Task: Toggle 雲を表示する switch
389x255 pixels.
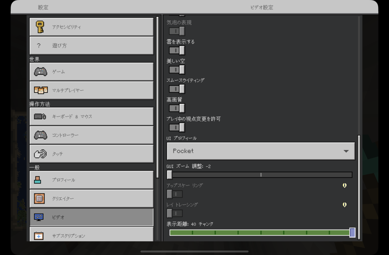Action: point(177,50)
